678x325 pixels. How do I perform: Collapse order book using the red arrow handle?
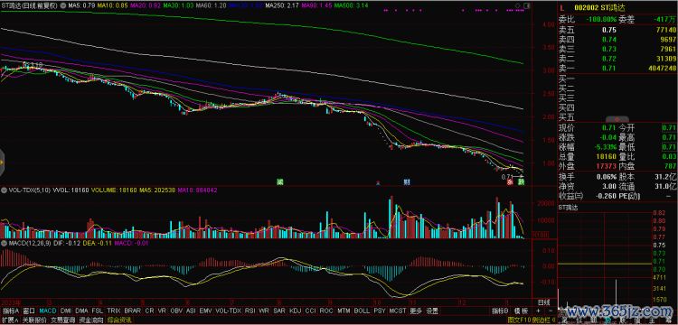(x=617, y=119)
